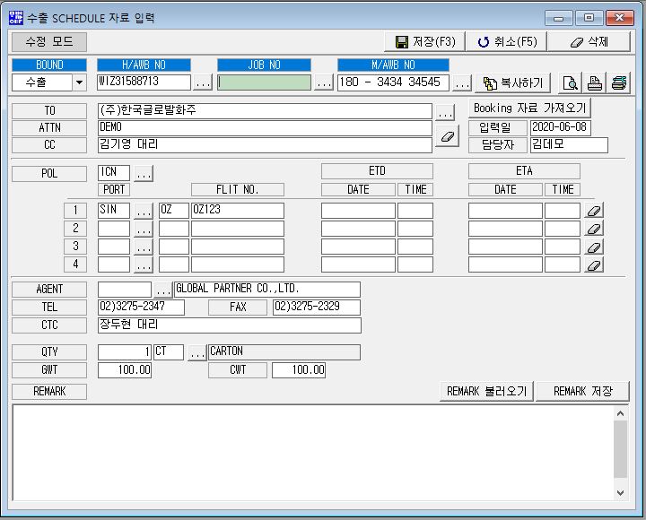This screenshot has height=520, width=646.
Task: Click the 담당자 field 김데모
Action: [x=569, y=145]
